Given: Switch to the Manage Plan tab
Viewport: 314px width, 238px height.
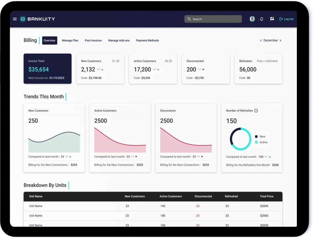Looking at the screenshot, I should coord(70,40).
